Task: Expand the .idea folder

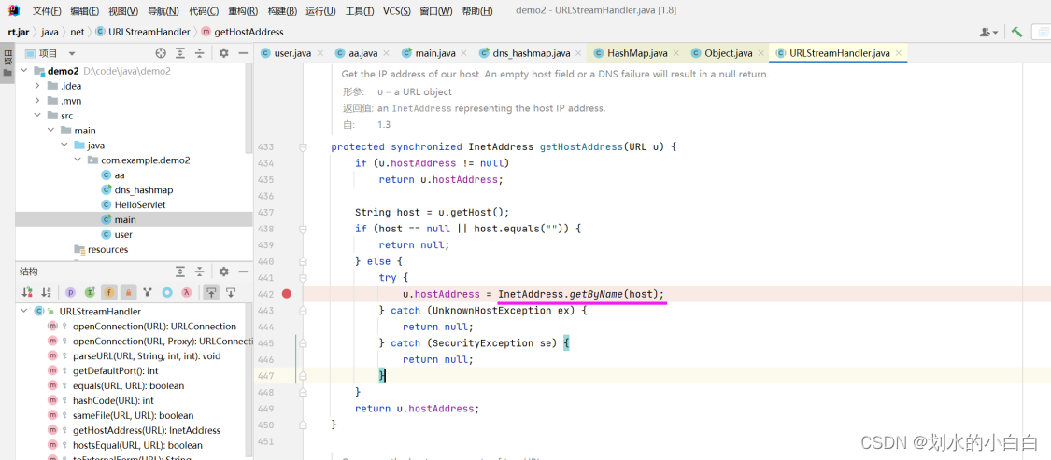Action: click(x=37, y=86)
